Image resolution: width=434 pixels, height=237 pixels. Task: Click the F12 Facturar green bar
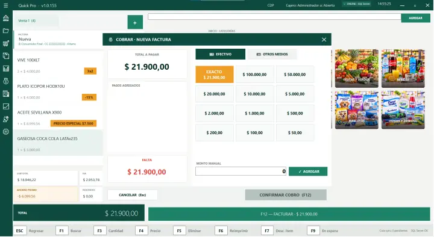(289, 214)
